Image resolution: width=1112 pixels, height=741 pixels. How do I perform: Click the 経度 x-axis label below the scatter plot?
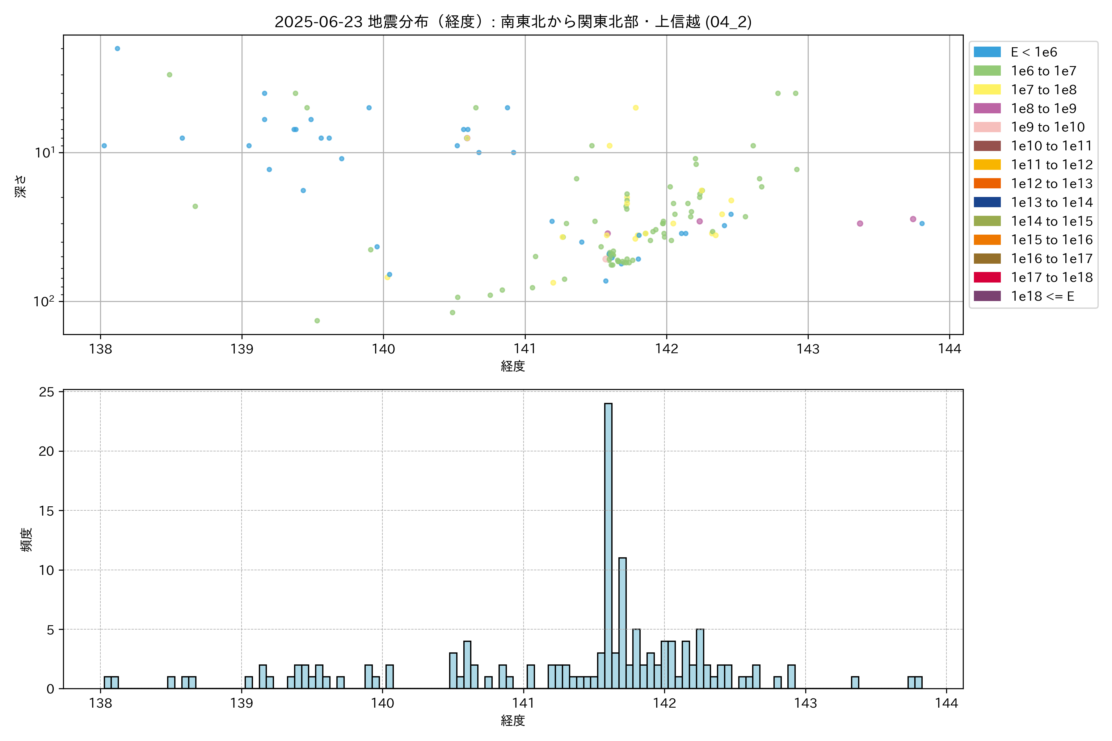513,366
